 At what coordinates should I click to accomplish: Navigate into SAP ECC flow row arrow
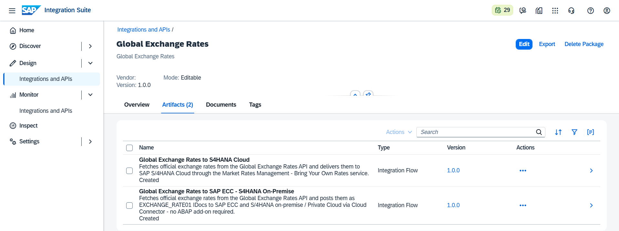[x=591, y=205]
